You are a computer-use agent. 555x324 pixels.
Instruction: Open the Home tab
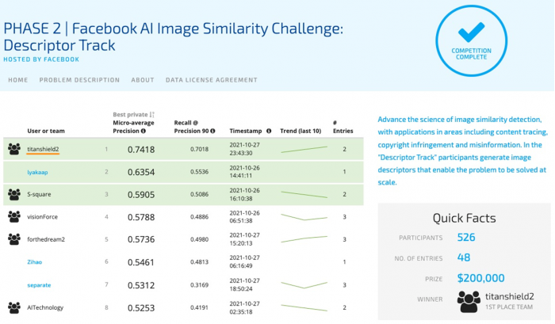[18, 80]
